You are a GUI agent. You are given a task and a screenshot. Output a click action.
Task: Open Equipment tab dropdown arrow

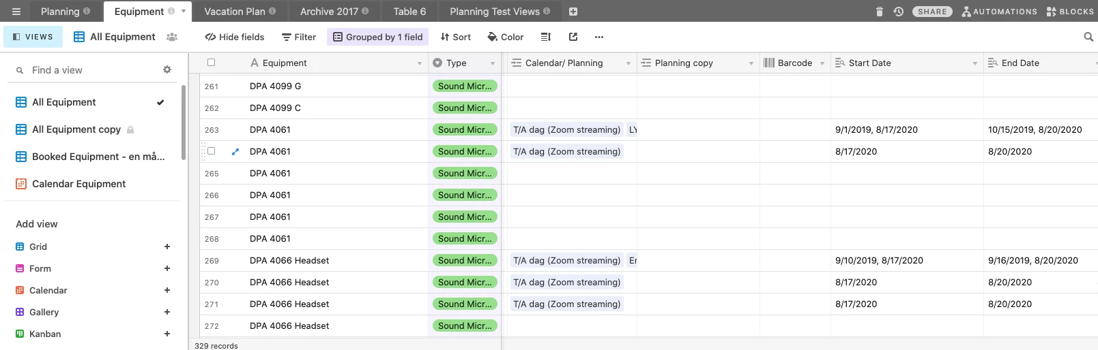coord(184,11)
